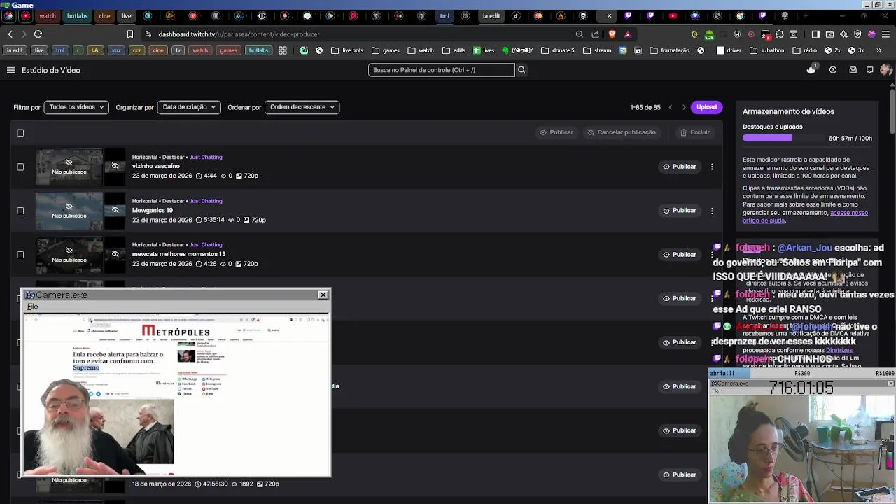This screenshot has width=896, height=504.
Task: Check the mewcats melhores momentos 13 checkbox
Action: [x=20, y=255]
